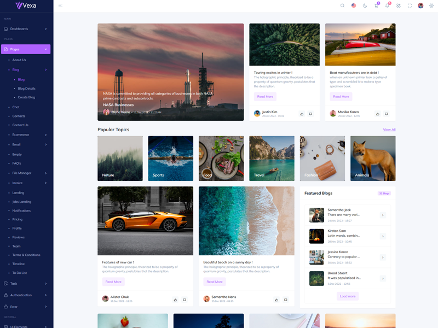Like Justin Kim's post with thumbs-up
This screenshot has width=438, height=328.
click(302, 114)
